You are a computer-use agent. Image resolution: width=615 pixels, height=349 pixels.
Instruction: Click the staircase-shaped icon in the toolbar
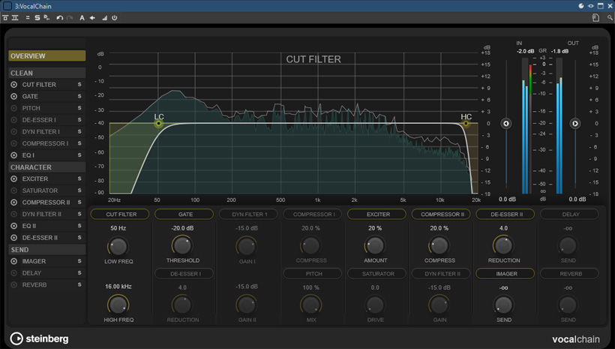(104, 18)
